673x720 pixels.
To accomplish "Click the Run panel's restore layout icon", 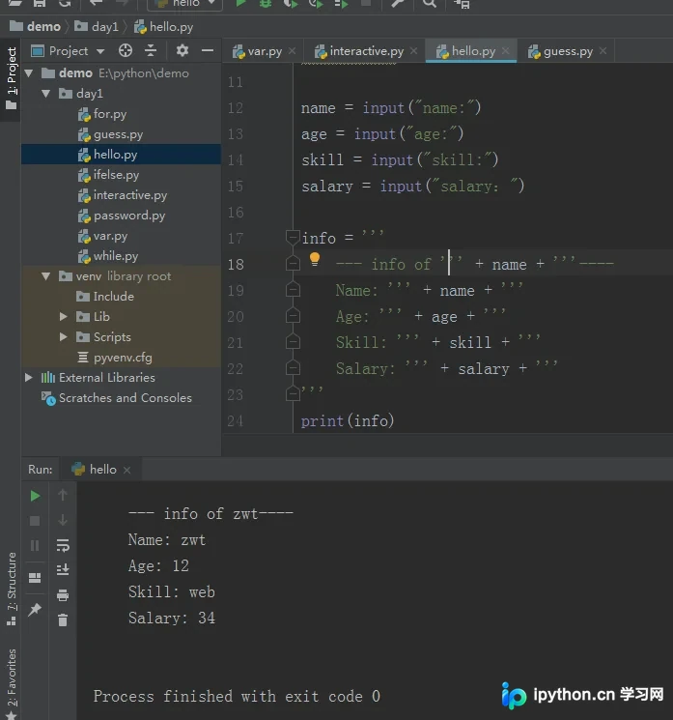I will point(35,578).
